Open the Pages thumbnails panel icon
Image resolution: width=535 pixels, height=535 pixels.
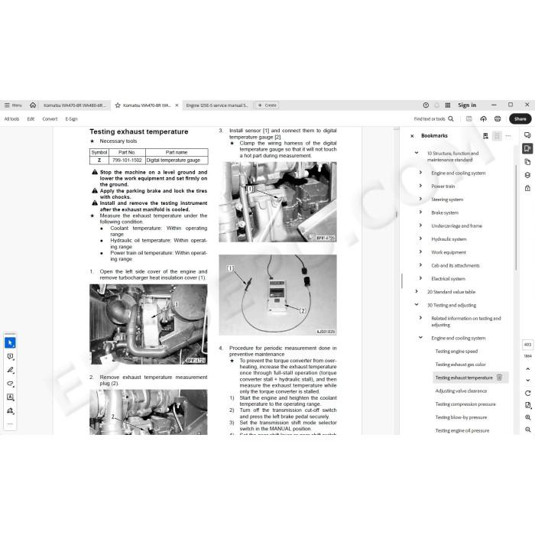point(527,162)
